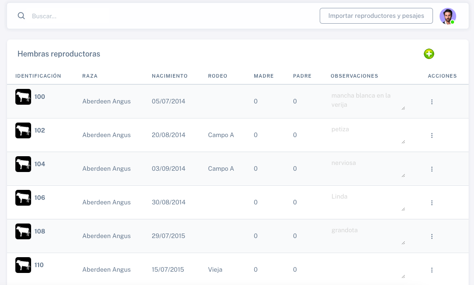The width and height of the screenshot is (474, 285).
Task: Edit the 'petiza' observation field
Action: [368, 134]
